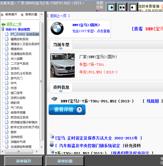Image resolution: width=163 pixels, height=166 pixels.
Task: Click top 菜单折叠 menu text
Action: 31,14
